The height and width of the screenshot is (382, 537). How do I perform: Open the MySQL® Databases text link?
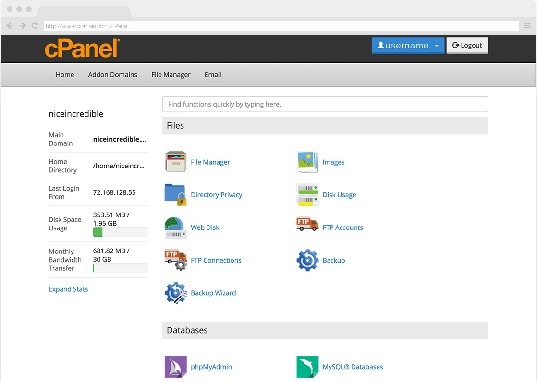(353, 367)
